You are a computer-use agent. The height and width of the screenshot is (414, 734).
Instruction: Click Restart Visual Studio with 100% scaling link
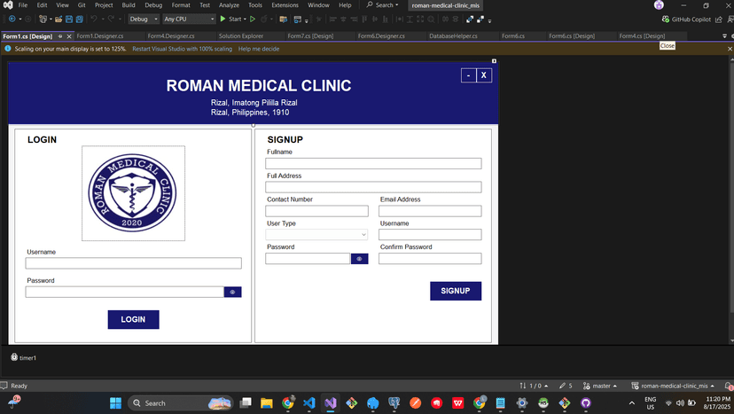(x=182, y=49)
